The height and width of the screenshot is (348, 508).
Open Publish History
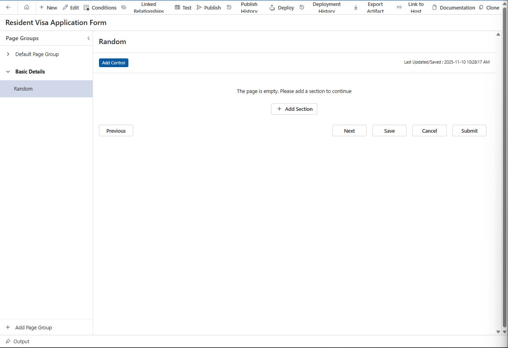[244, 8]
